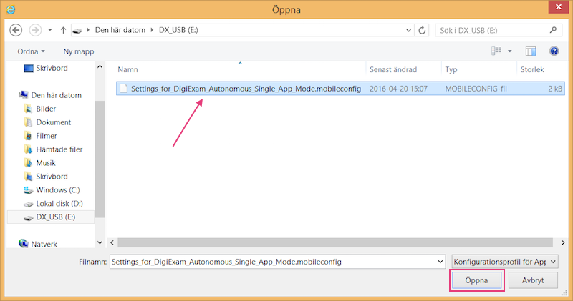Click the Musik folder icon

[x=28, y=163]
